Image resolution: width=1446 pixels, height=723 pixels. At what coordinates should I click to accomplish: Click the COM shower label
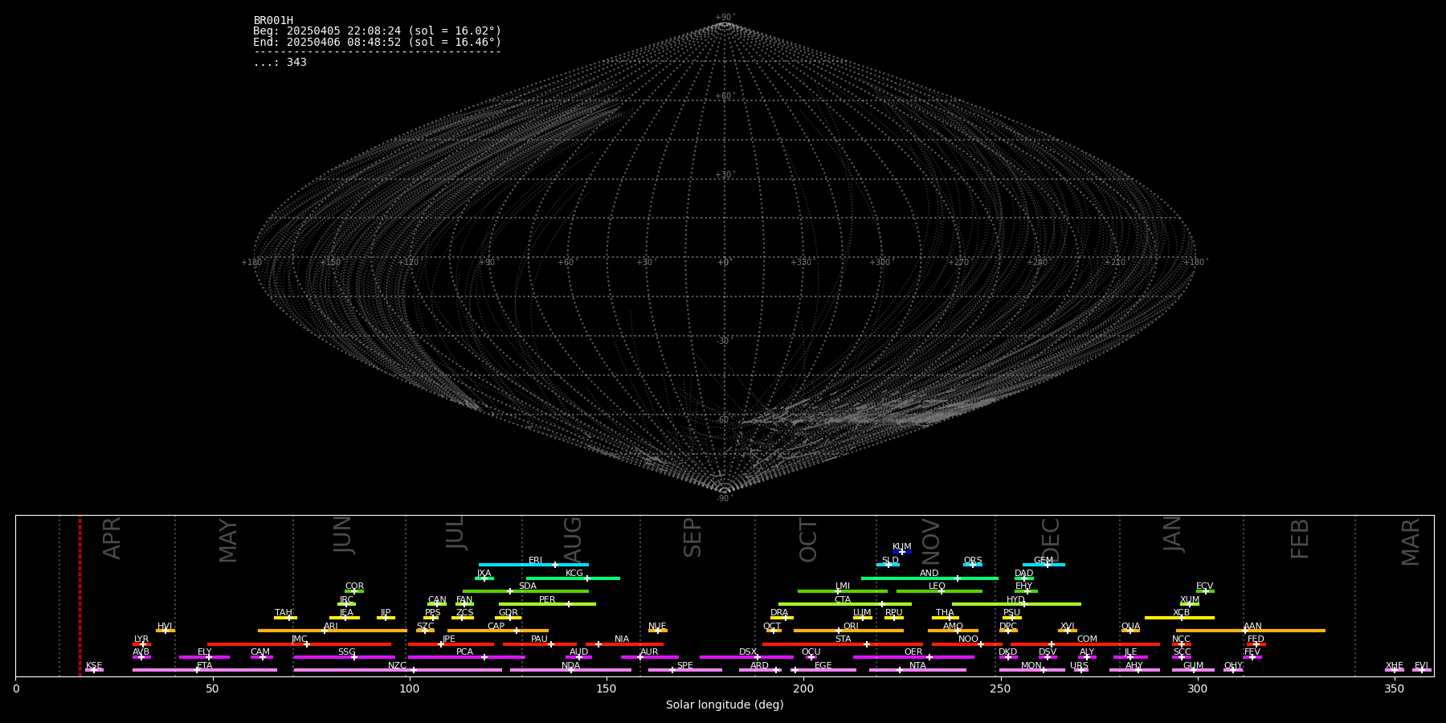pos(1087,639)
